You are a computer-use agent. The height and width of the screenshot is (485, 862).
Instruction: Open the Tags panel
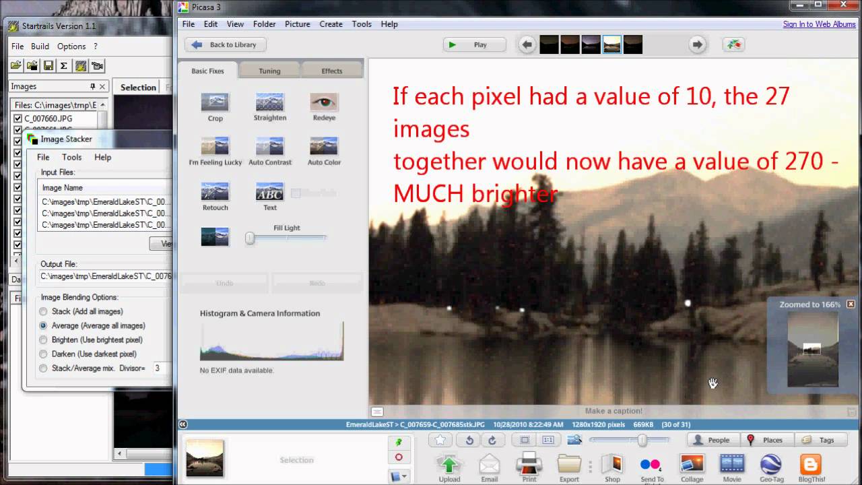click(x=820, y=440)
